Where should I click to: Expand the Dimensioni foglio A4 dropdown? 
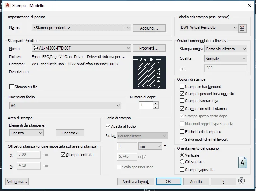click(x=65, y=106)
